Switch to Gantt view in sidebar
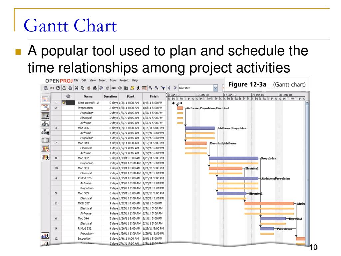 pos(45,99)
